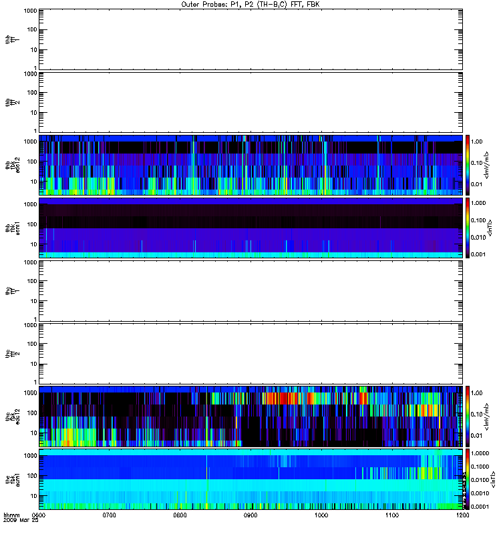Click the empty thb fft 1 plot panel
This screenshot has width=501, height=534.
(x=251, y=39)
